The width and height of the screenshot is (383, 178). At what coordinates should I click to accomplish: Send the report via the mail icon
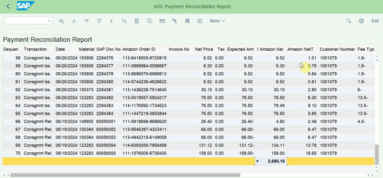coord(162,21)
